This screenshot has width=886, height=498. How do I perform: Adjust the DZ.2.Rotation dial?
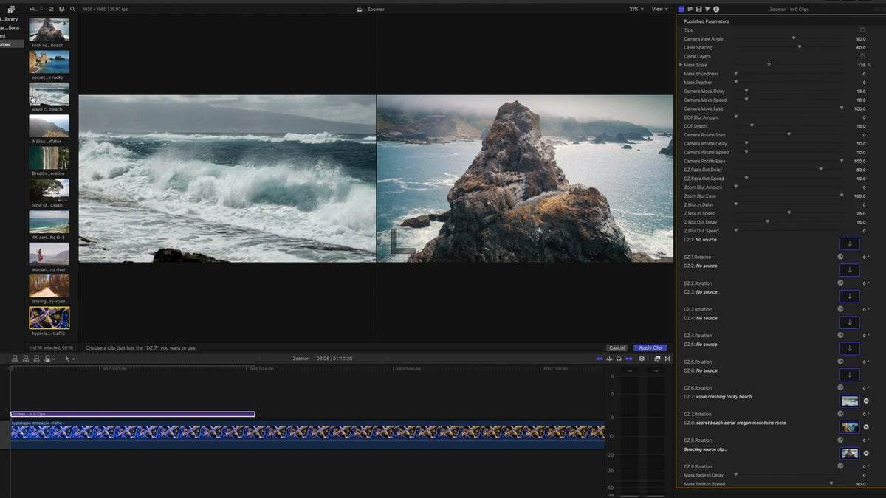[x=840, y=283]
